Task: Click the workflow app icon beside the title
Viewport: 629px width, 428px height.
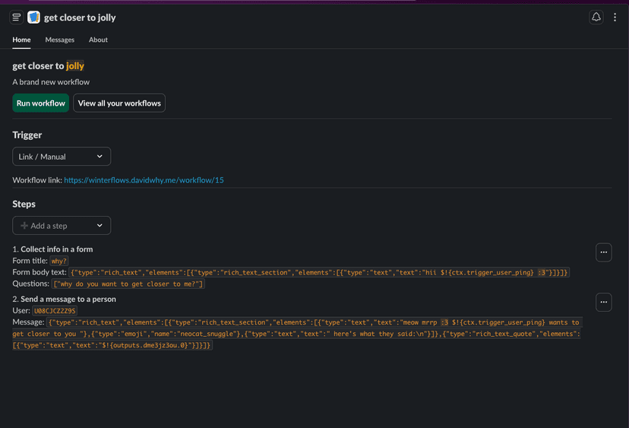Action: tap(33, 17)
